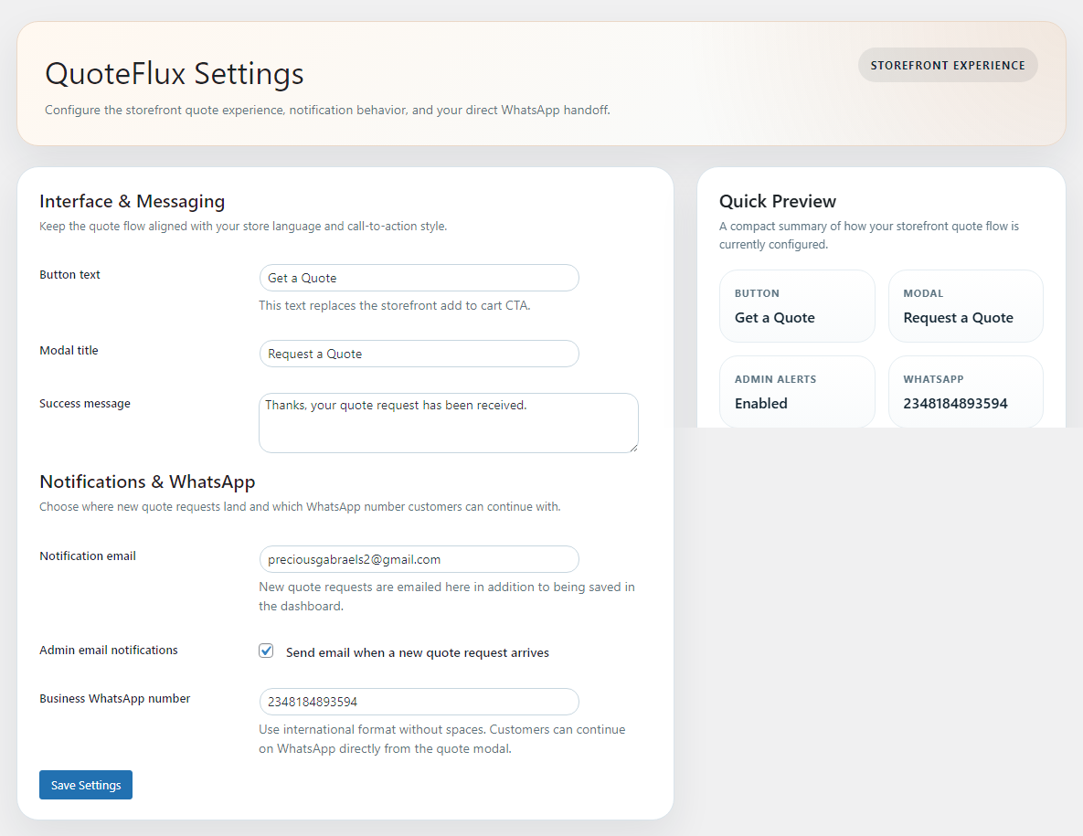Viewport: 1083px width, 836px height.
Task: Select the BUTTON preview card showing Get a Quote
Action: (x=797, y=306)
